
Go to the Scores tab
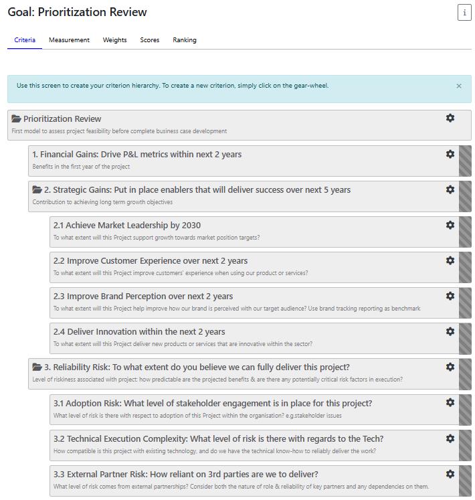click(x=149, y=40)
